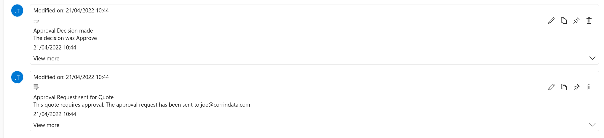Click note type icon in Approval Request card

click(x=36, y=87)
